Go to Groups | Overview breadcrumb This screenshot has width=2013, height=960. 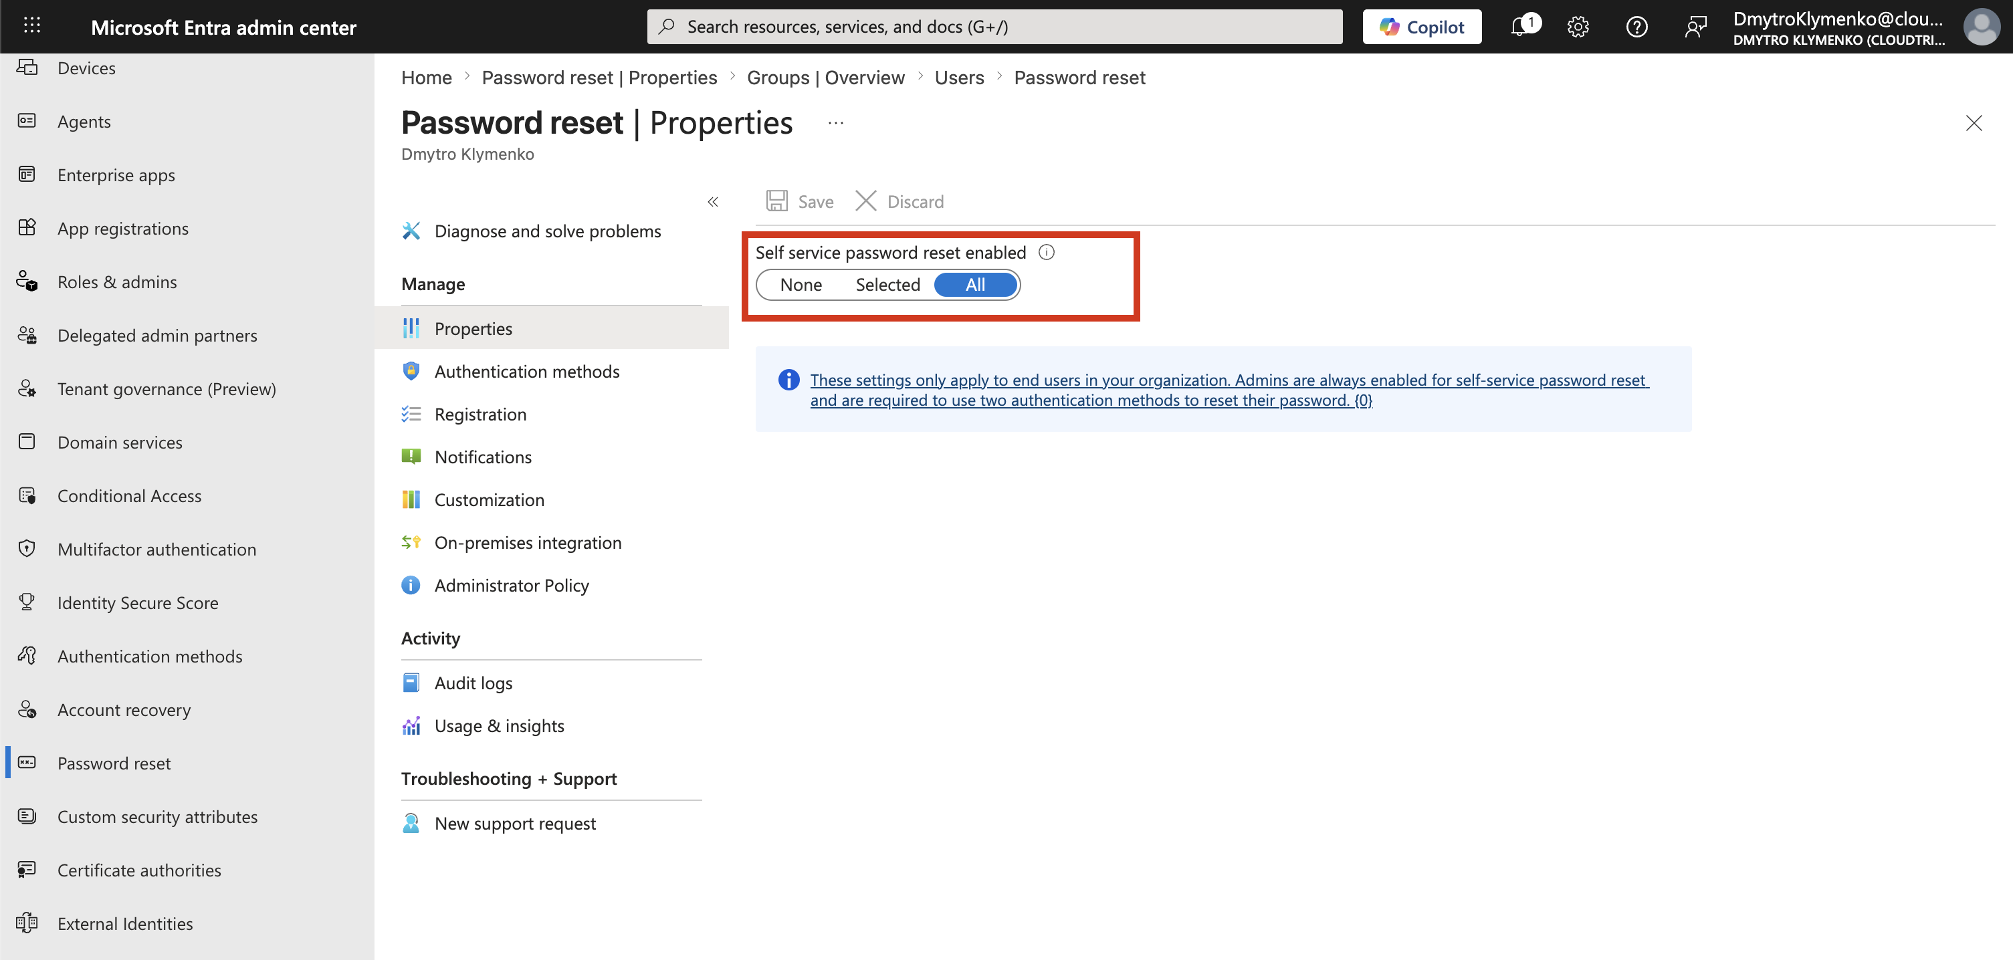pyautogui.click(x=825, y=78)
